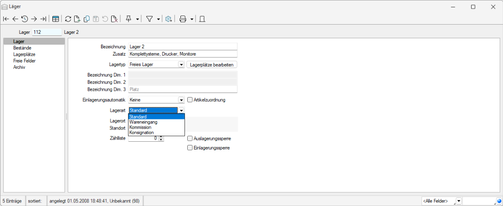
Task: Click the printer icon
Action: (x=183, y=19)
